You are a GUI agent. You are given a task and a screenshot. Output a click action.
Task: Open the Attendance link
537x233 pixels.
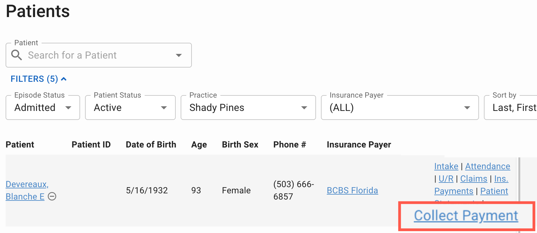point(488,166)
